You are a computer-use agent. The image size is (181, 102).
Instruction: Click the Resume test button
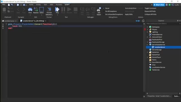[x=69, y=10]
